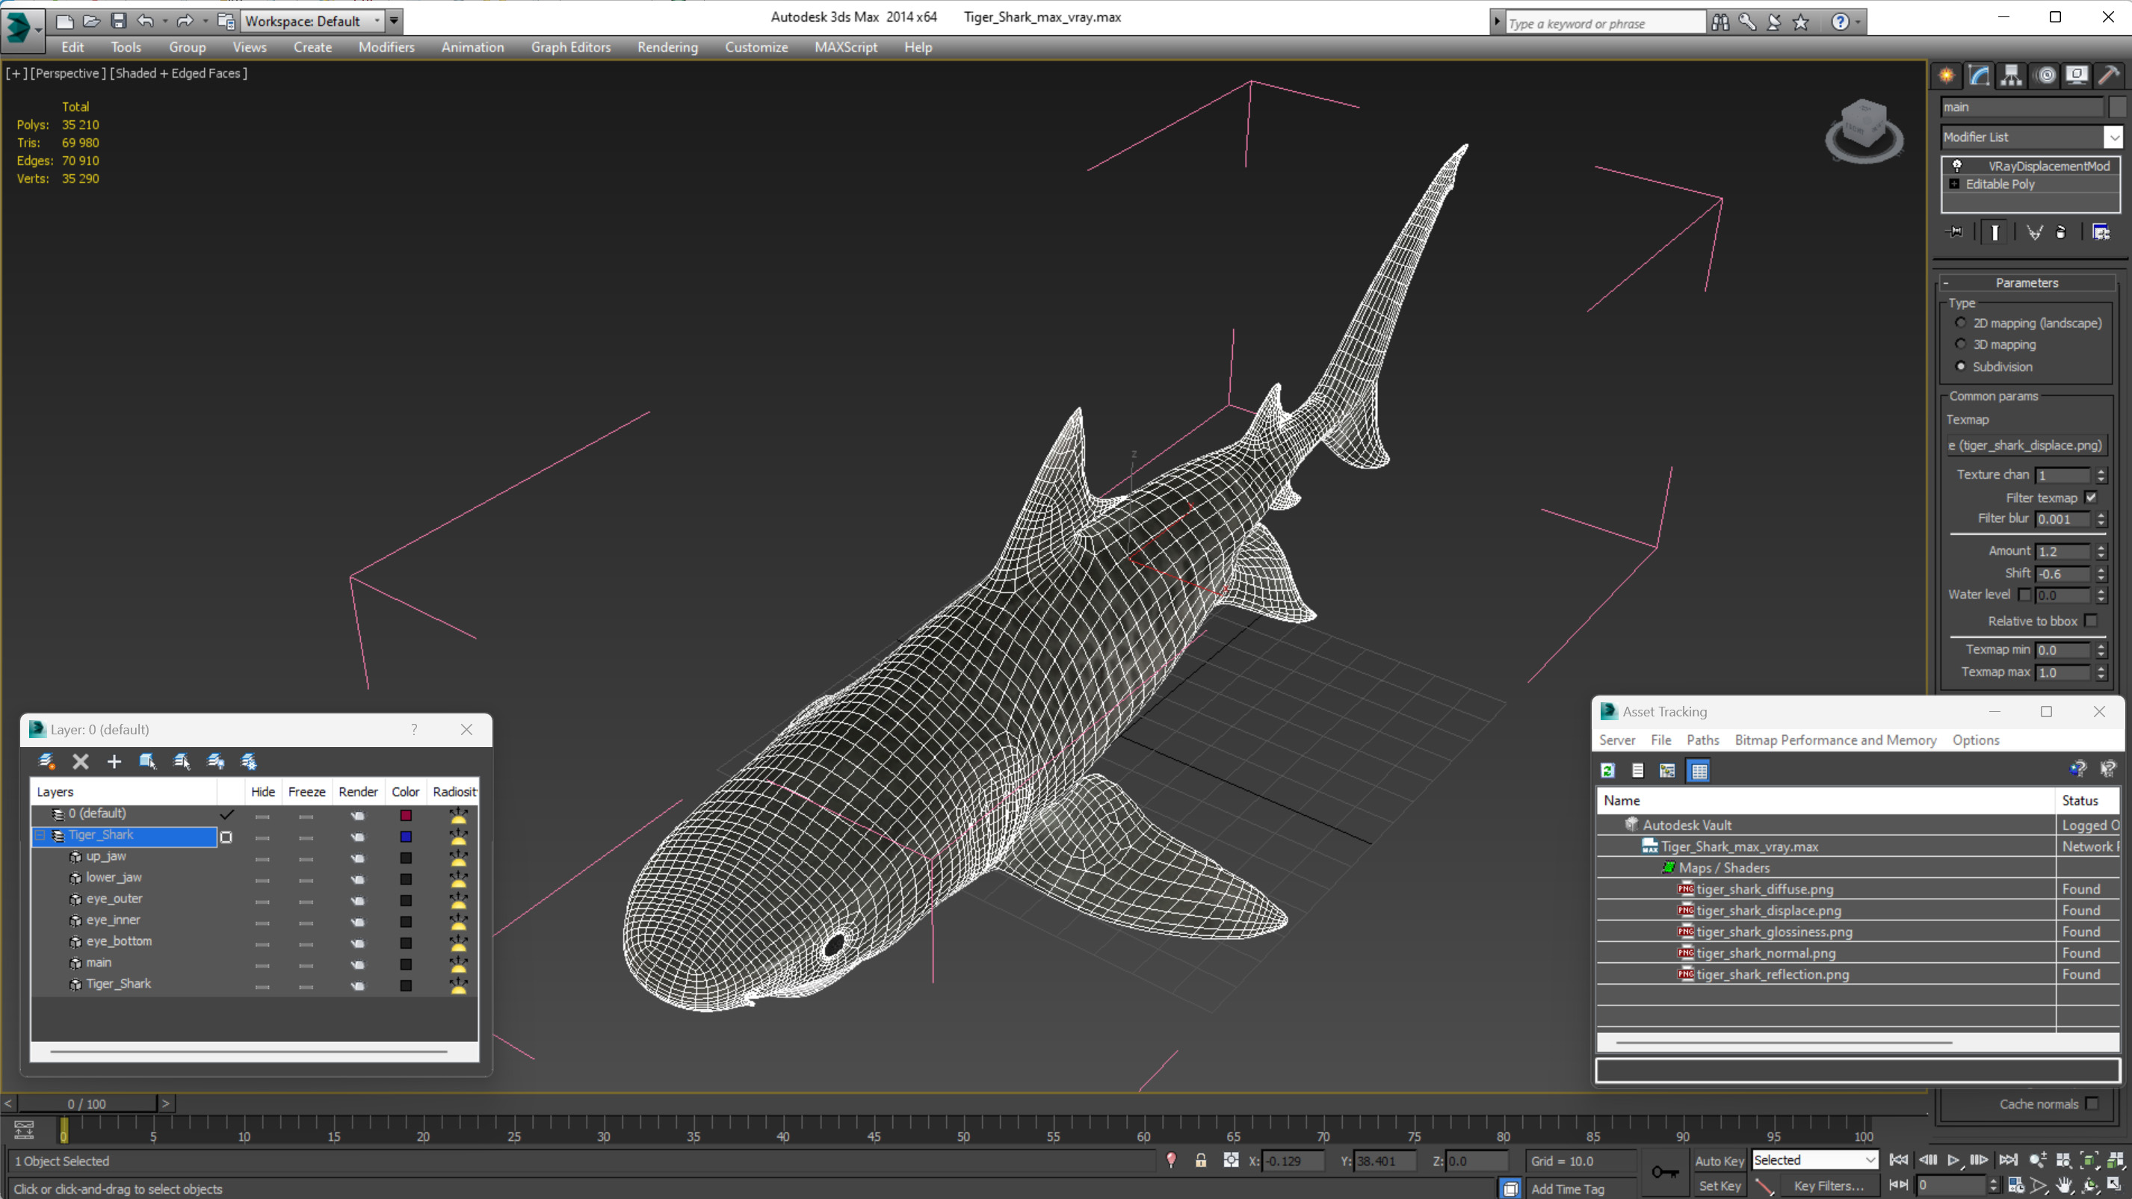Viewport: 2132px width, 1199px height.
Task: Toggle VRayDisplacementMod lightbulb icon
Action: (1957, 166)
